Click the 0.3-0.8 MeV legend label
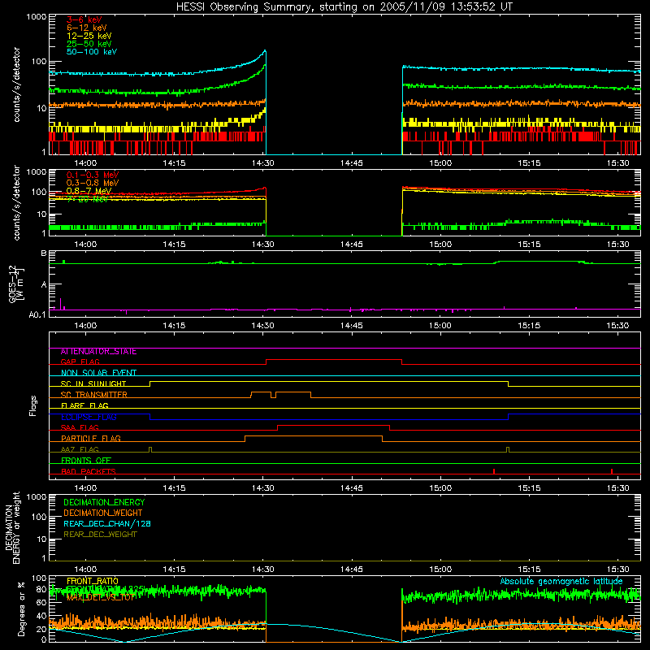Screen dimensions: 650x650 93,183
